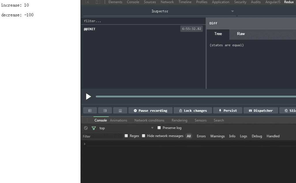Click the bottom panel layout icon
The image size is (296, 183).
coord(120,111)
